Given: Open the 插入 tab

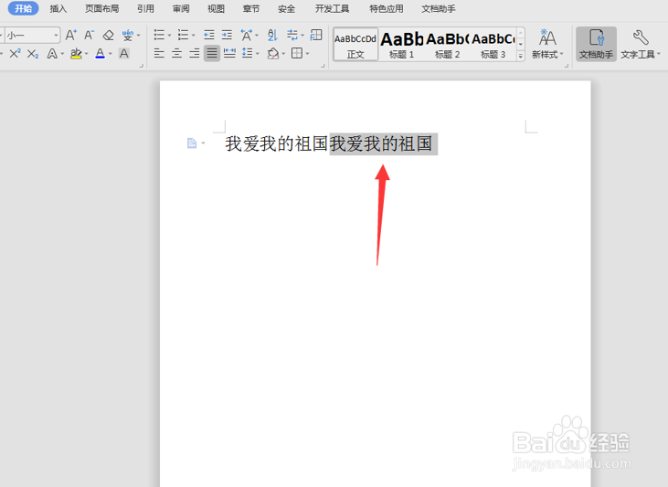Looking at the screenshot, I should [x=58, y=8].
